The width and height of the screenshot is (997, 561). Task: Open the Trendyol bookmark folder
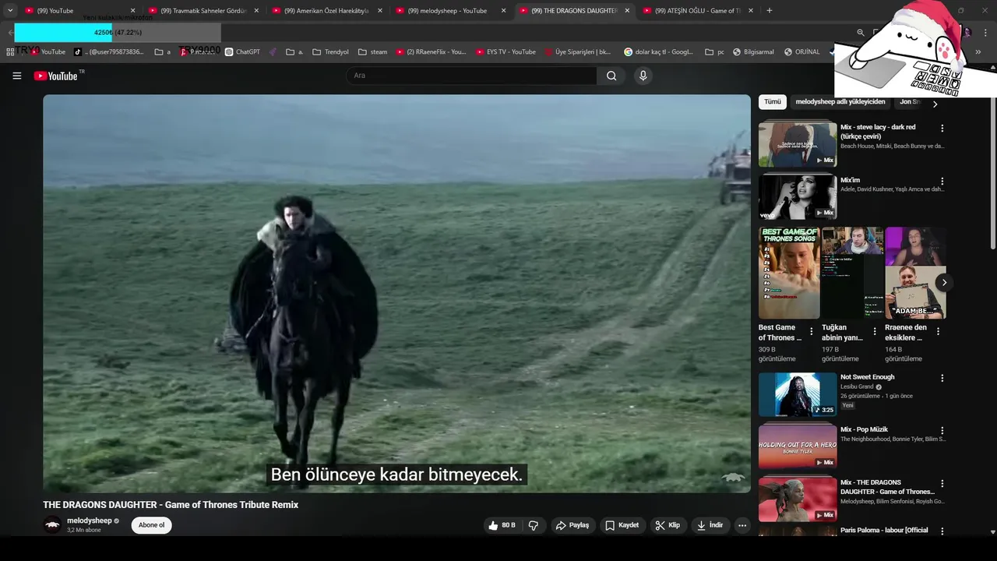click(x=331, y=52)
